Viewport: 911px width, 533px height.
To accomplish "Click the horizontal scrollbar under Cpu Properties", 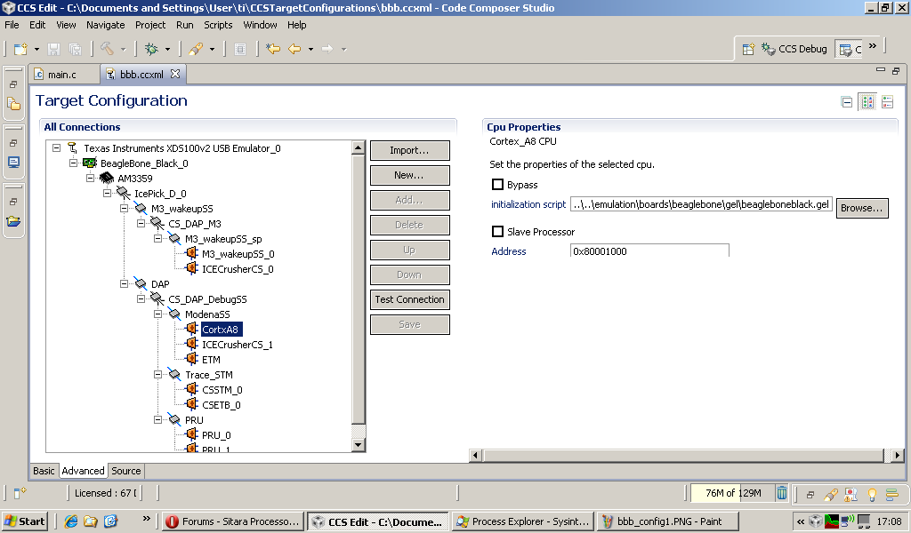I will [683, 456].
